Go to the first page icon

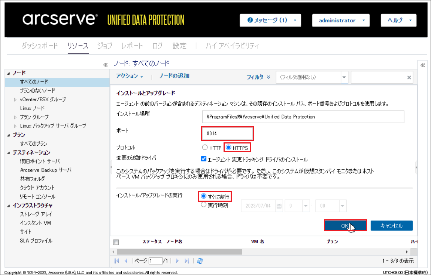(x=117, y=261)
